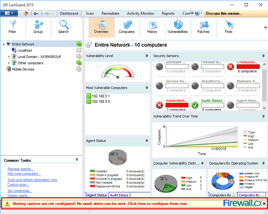268x214 pixels.
Task: Open the Computers dashboard view
Action: 126,27
